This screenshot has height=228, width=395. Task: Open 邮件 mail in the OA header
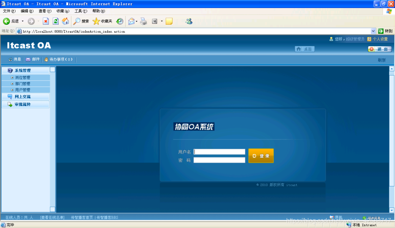point(33,59)
